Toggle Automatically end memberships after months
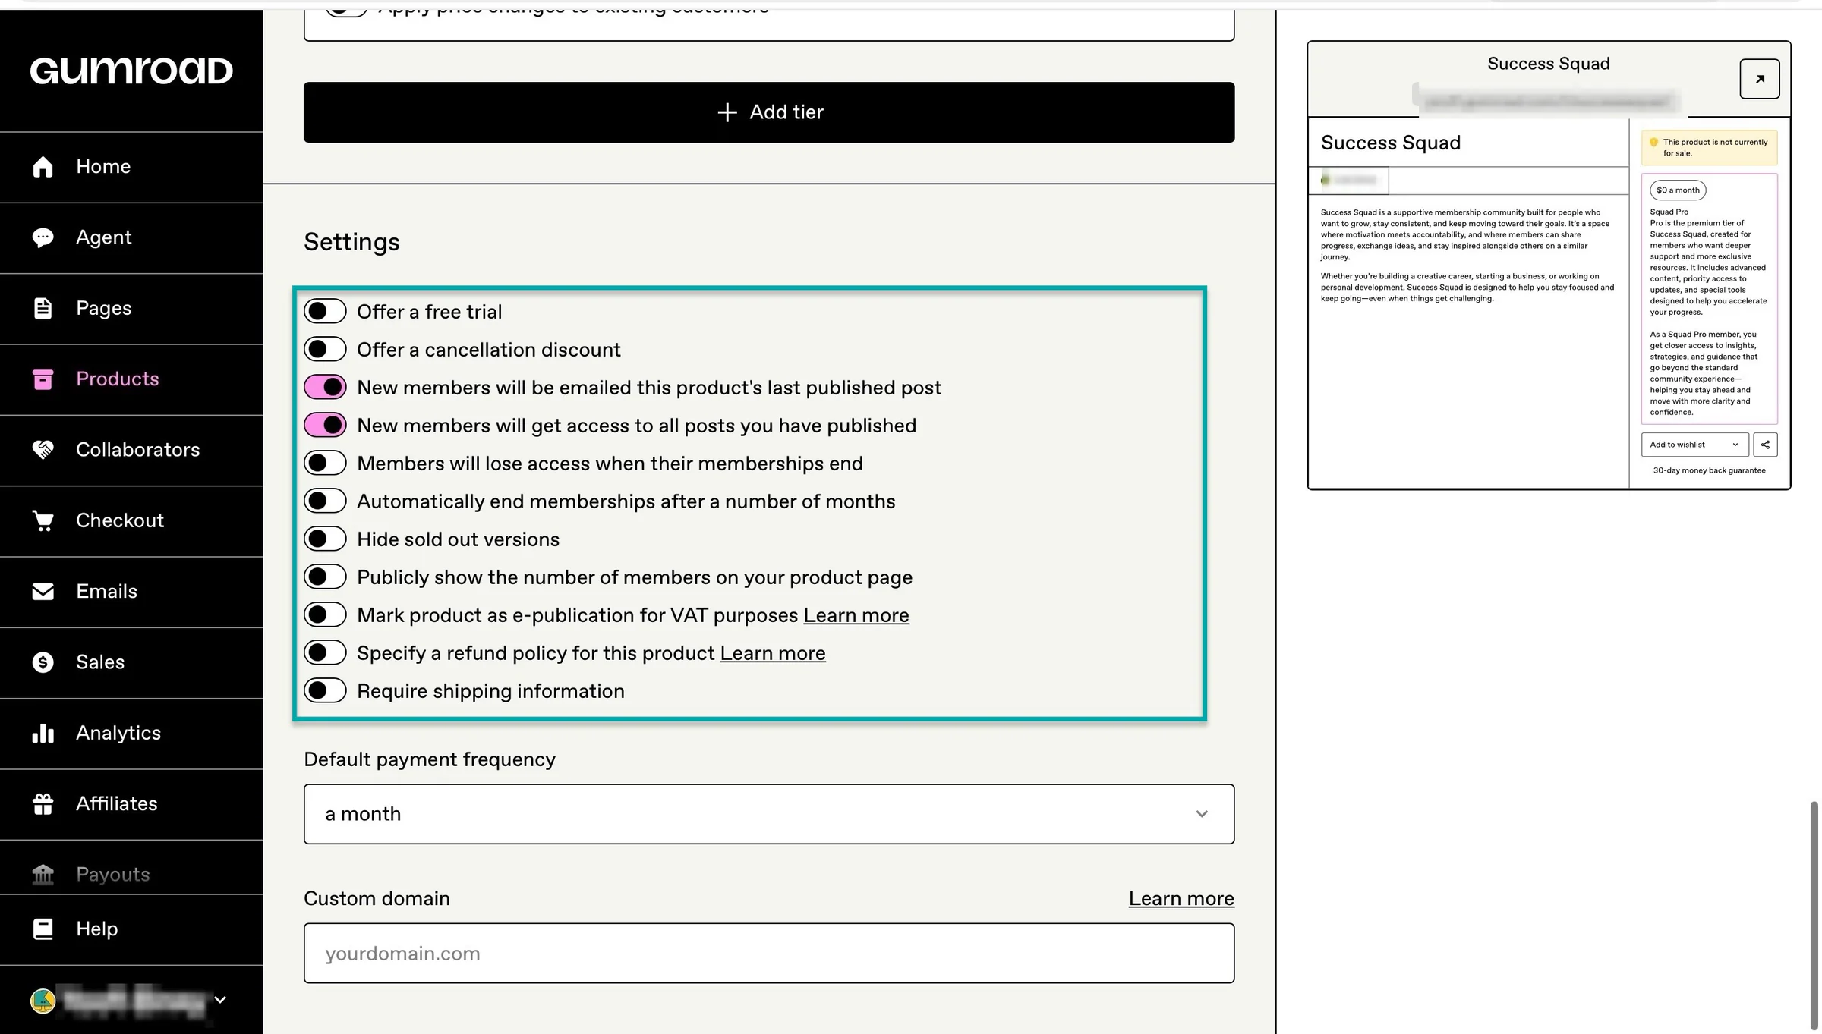 pos(325,501)
